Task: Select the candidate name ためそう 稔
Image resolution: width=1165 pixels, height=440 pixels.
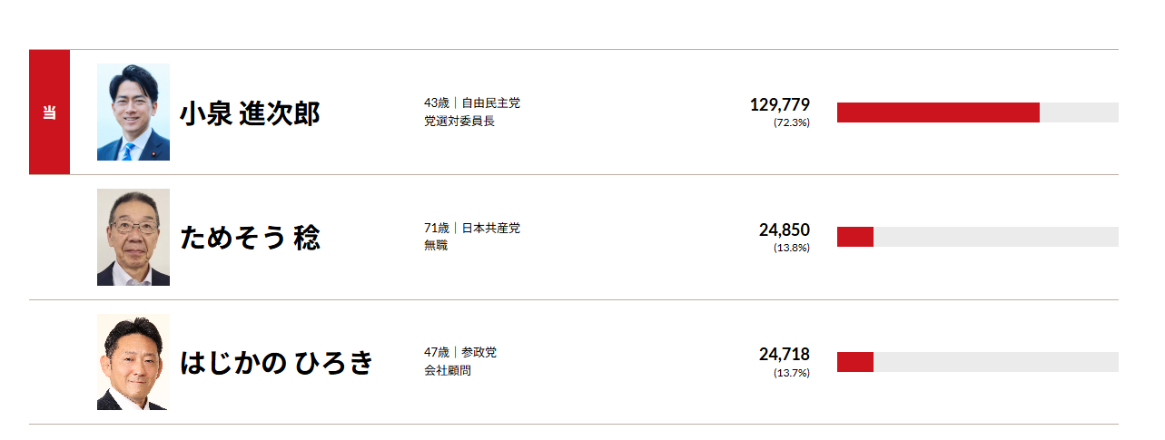Action: pos(250,239)
